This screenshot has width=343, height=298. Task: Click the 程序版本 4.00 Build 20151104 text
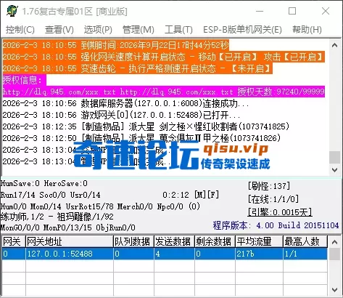276,225
